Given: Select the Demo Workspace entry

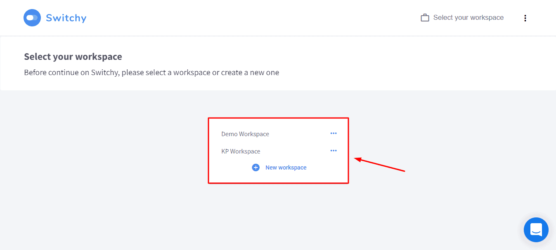Looking at the screenshot, I should pyautogui.click(x=245, y=134).
